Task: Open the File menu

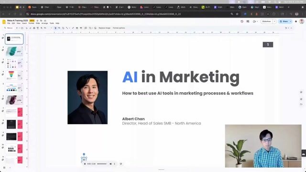Action: click(x=9, y=23)
